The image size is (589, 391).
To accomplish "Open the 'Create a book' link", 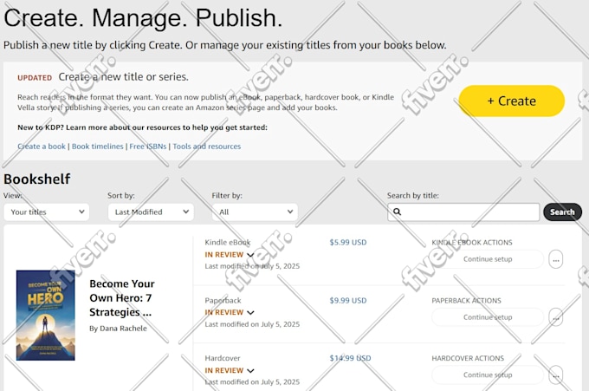I will click(42, 147).
